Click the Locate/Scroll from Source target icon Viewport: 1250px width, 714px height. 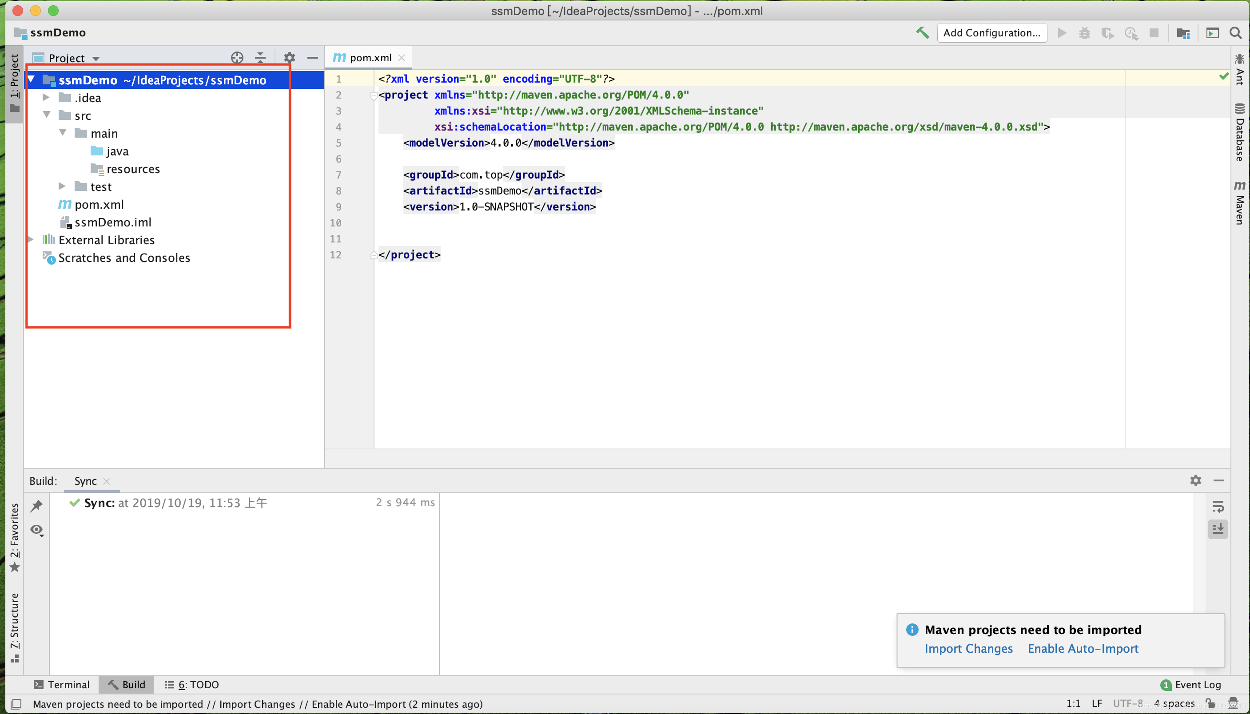coord(237,58)
